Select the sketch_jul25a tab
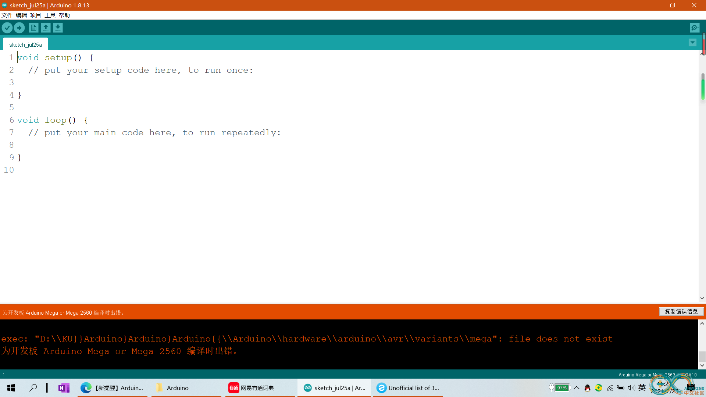Viewport: 706px width, 397px height. tap(25, 44)
